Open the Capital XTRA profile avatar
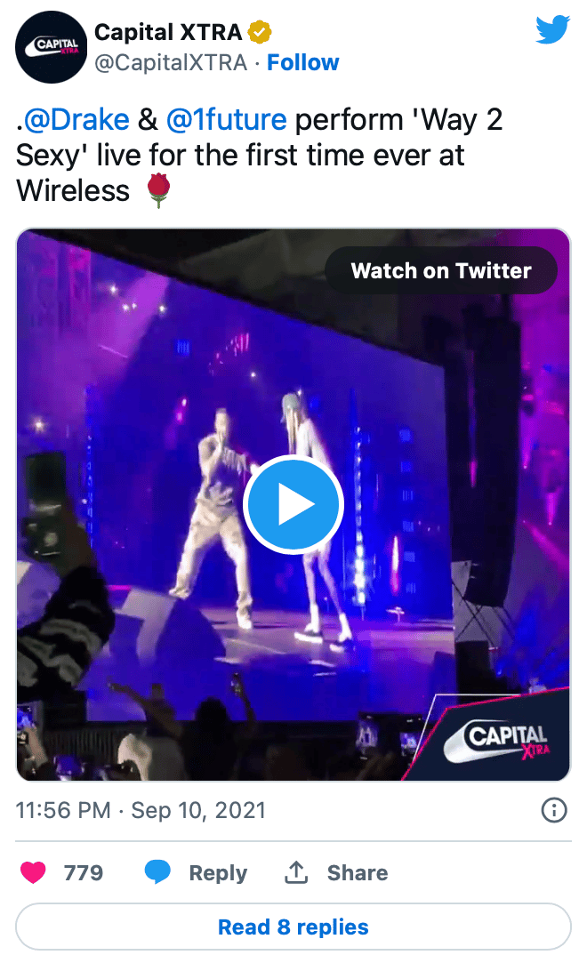 [52, 47]
